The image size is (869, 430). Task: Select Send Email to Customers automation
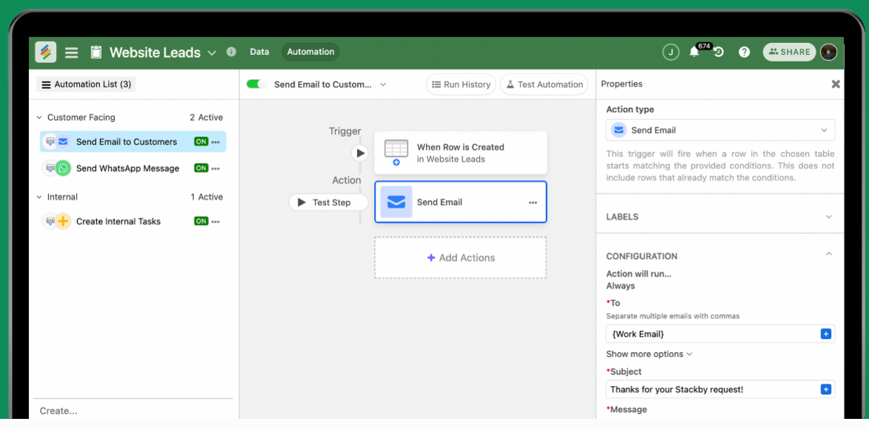coord(133,141)
